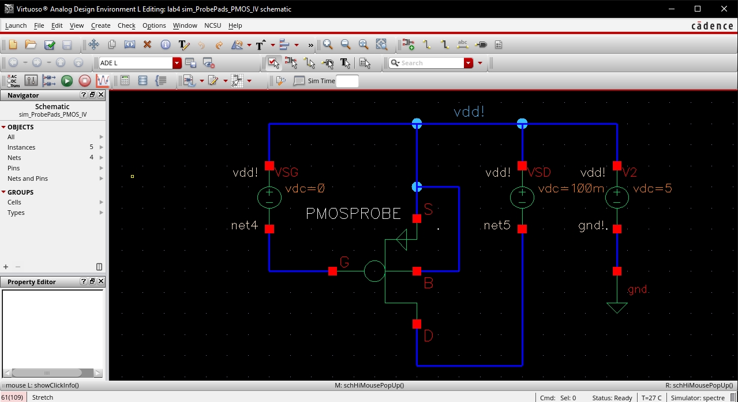Click the Zoom to Fit icon

click(x=364, y=45)
